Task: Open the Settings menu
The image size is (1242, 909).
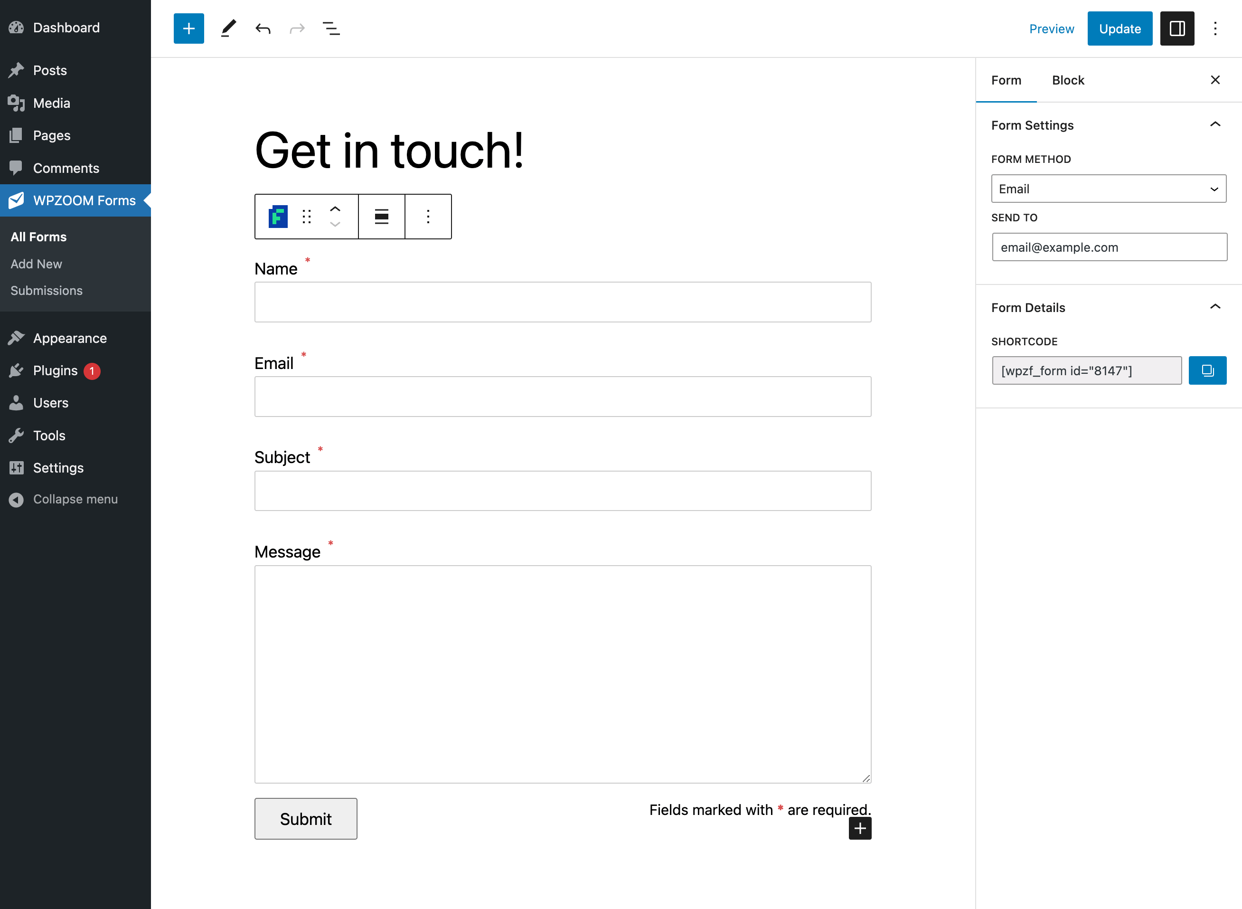Action: (x=75, y=468)
